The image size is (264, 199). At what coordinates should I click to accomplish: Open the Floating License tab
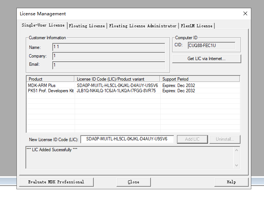point(87,26)
